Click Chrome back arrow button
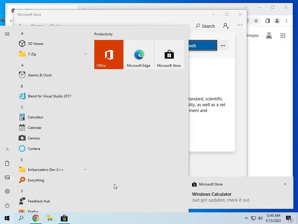This screenshot has width=298, height=224. tap(12, 21)
